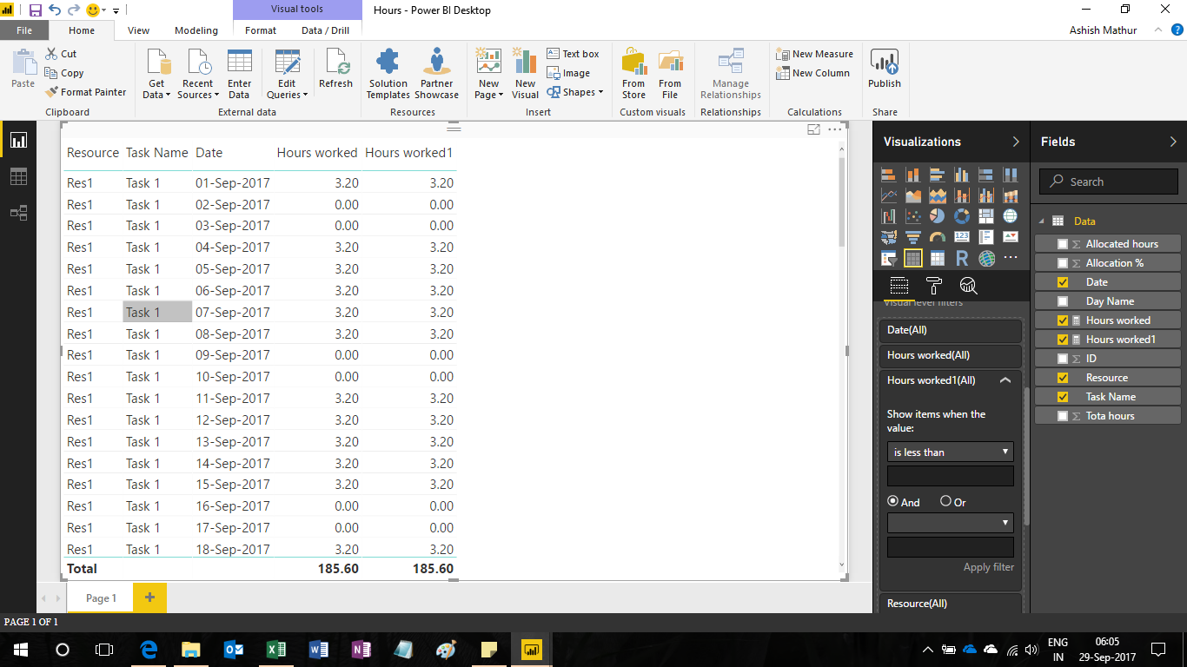Viewport: 1187px width, 667px height.
Task: Collapse the Data table in Fields
Action: coord(1040,221)
